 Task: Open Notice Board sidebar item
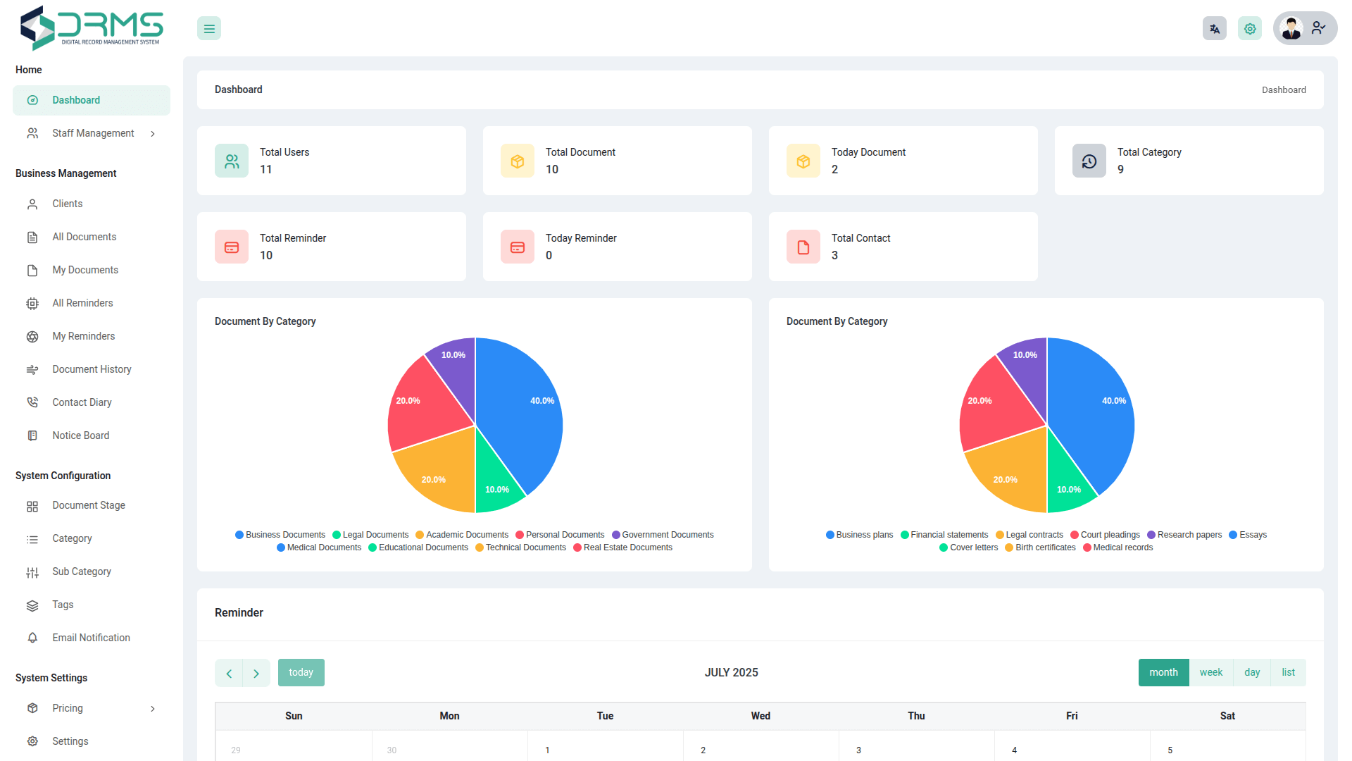pos(80,435)
